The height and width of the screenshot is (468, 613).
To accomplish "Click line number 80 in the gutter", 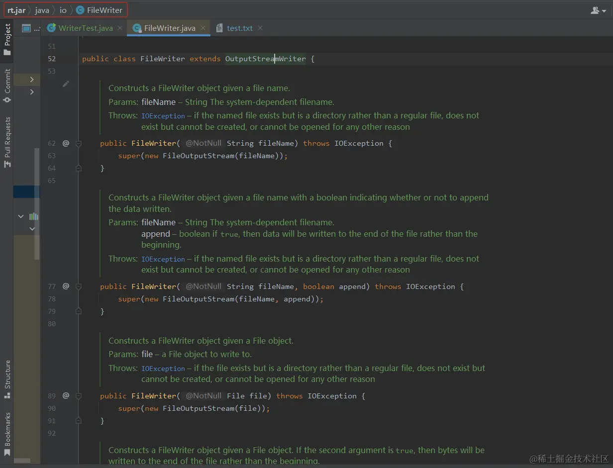I will (x=52, y=324).
